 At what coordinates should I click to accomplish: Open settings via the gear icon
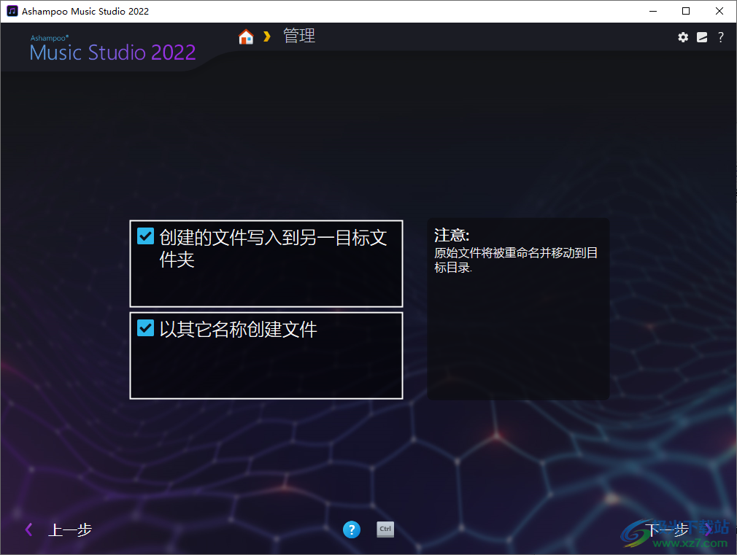(683, 36)
